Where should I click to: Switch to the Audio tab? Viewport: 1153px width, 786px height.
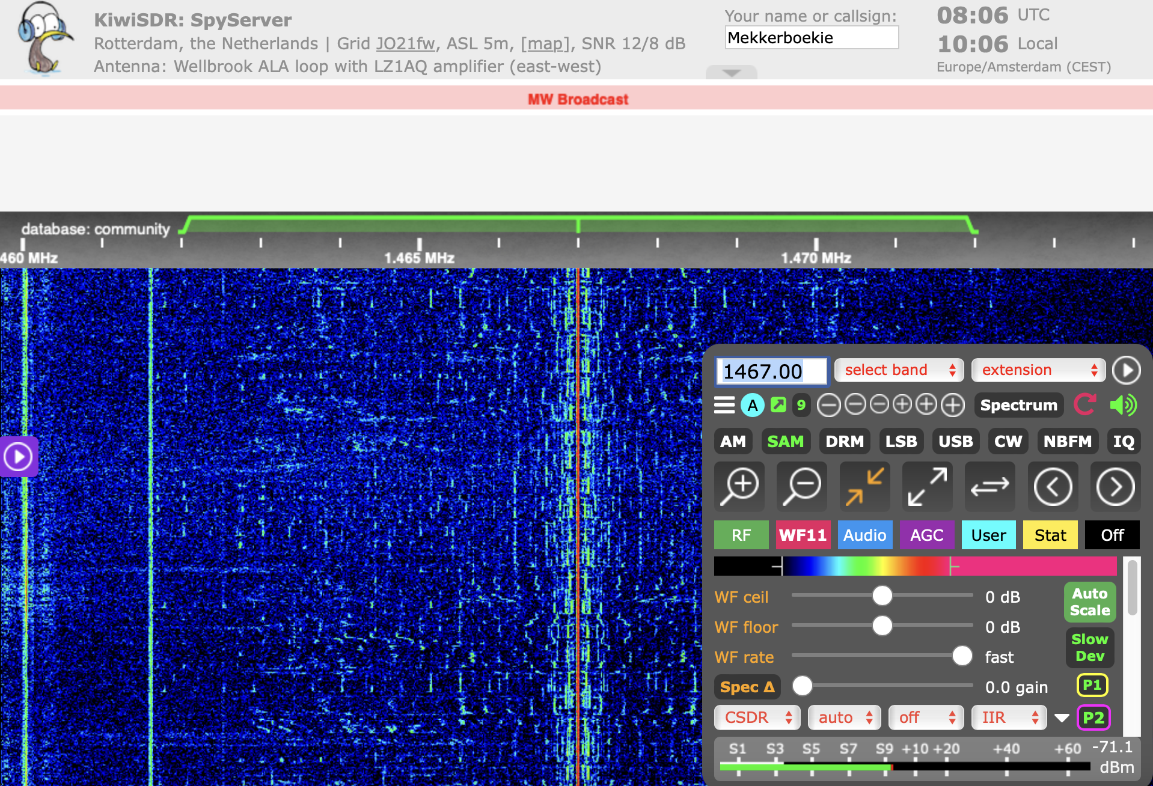pyautogui.click(x=864, y=535)
